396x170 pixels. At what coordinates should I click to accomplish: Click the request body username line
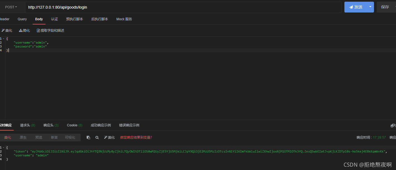pyautogui.click(x=31, y=42)
